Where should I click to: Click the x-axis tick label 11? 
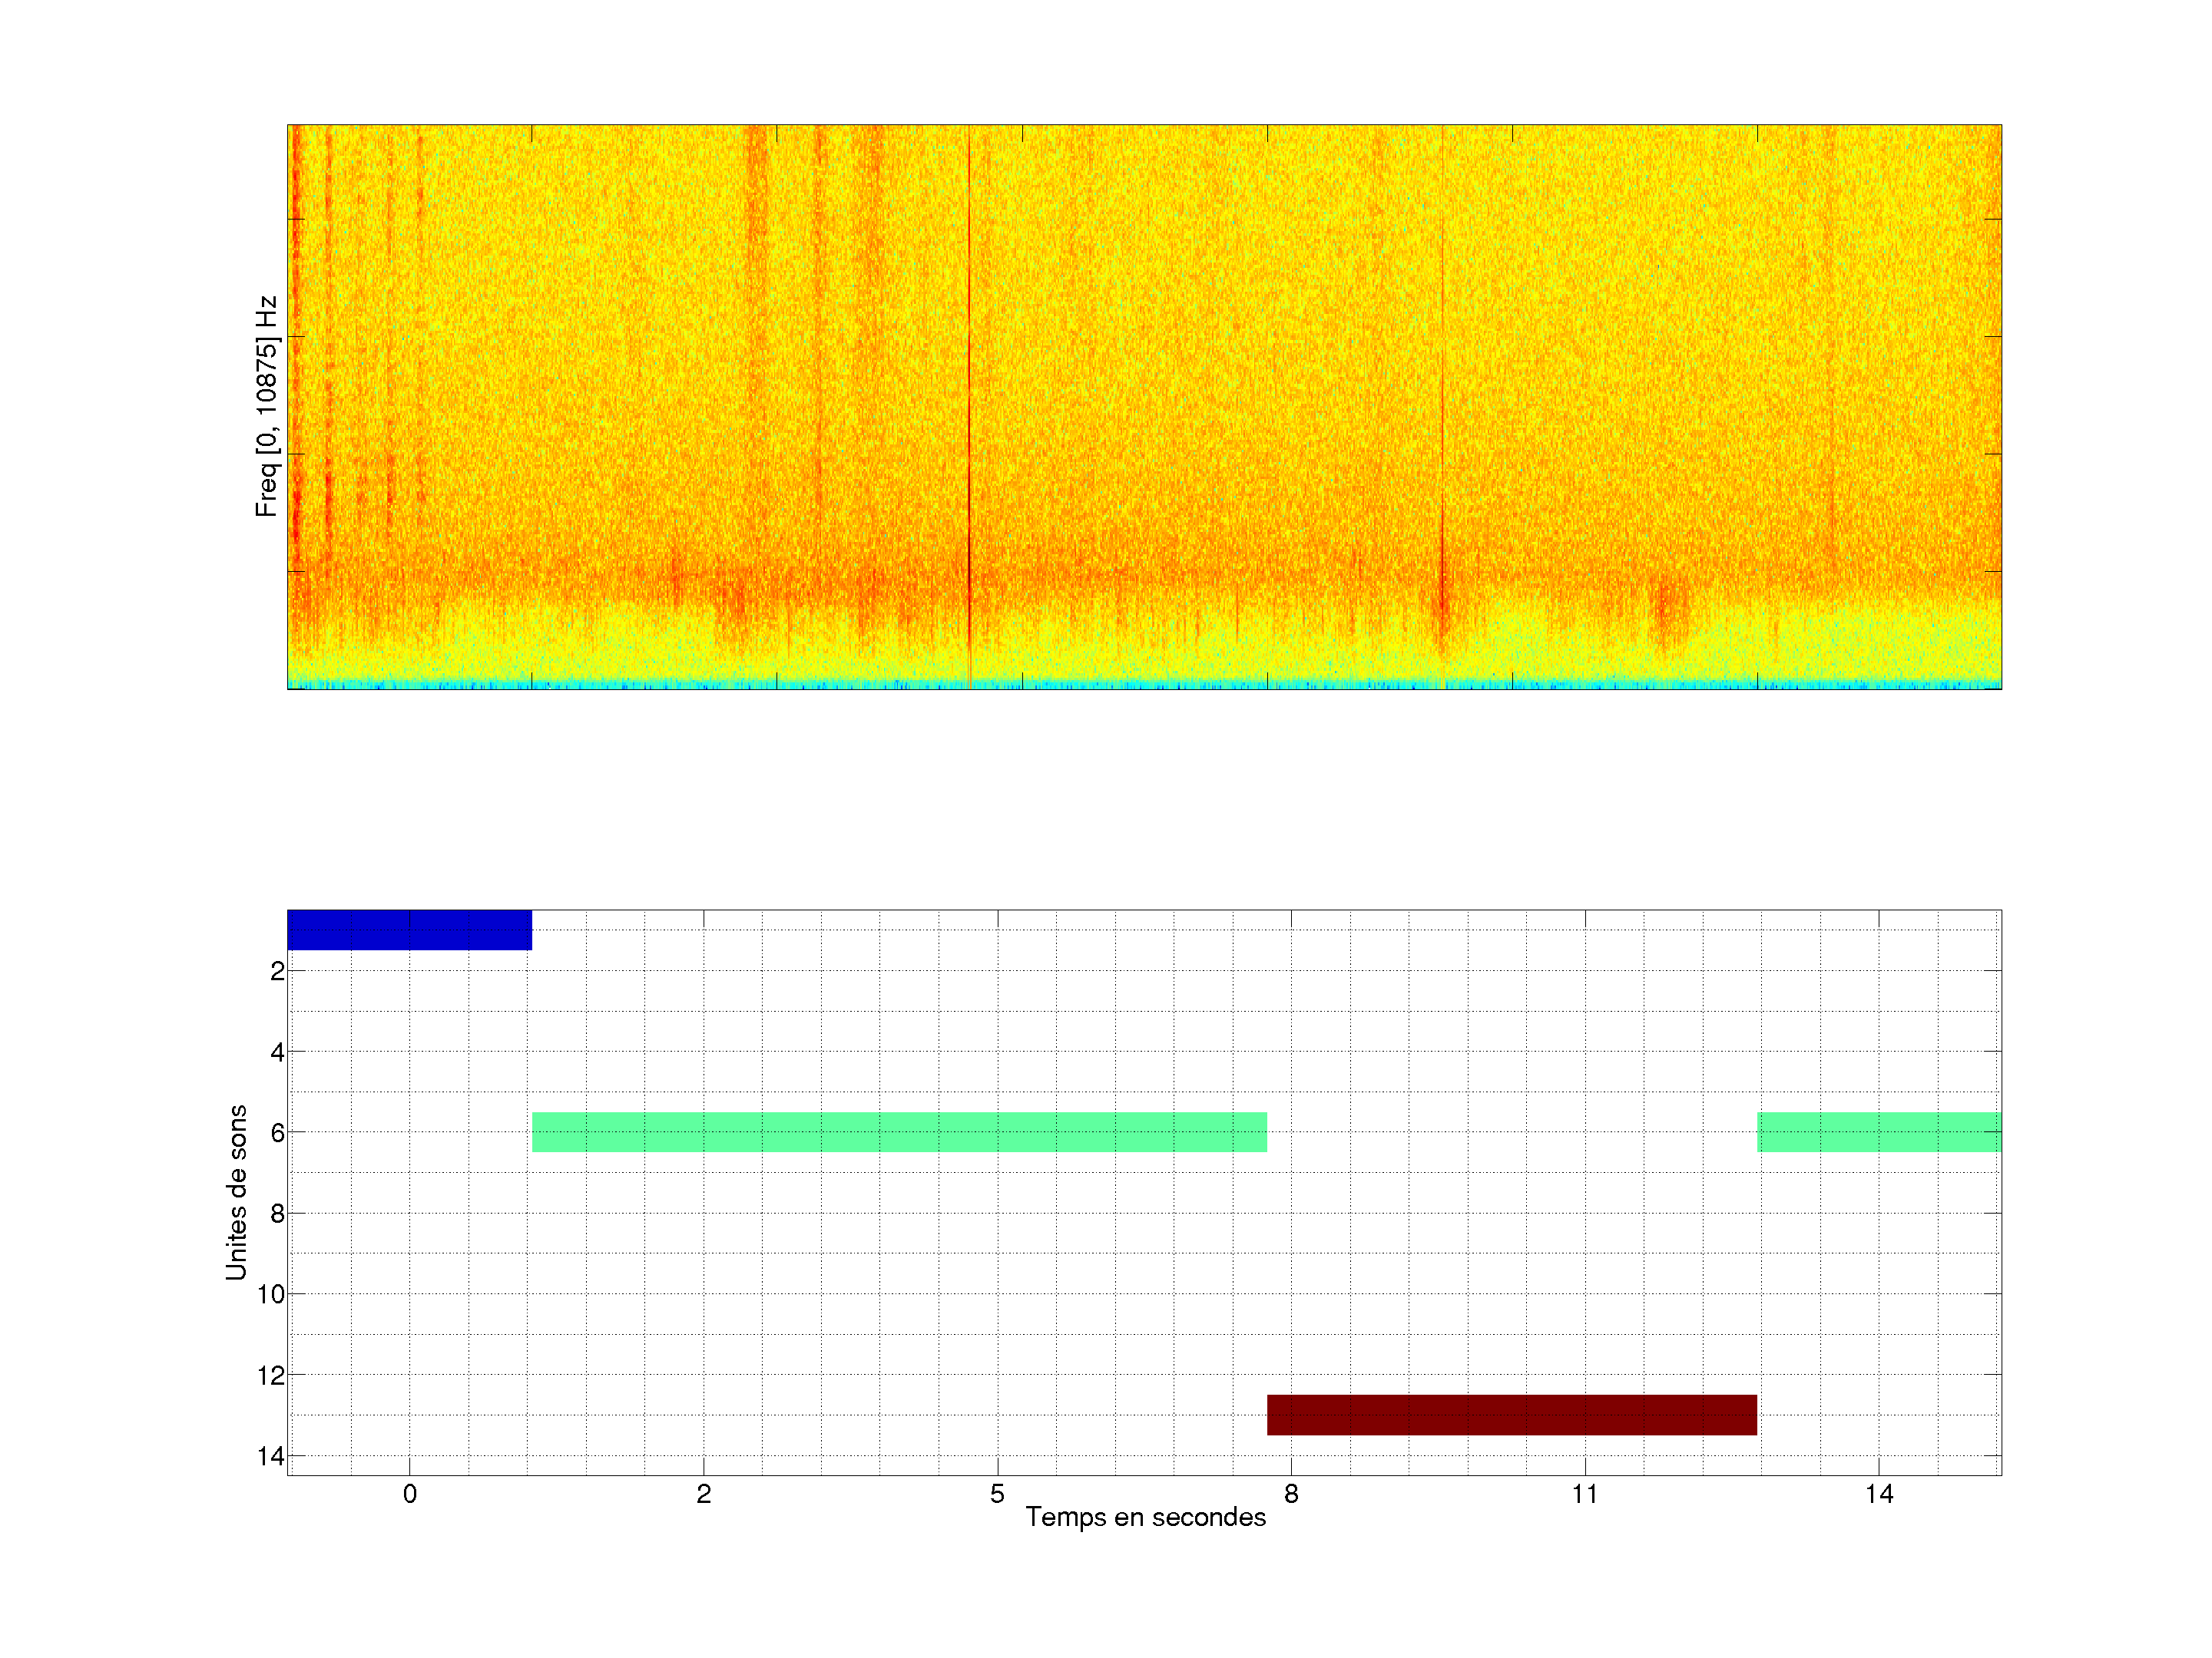1584,1494
